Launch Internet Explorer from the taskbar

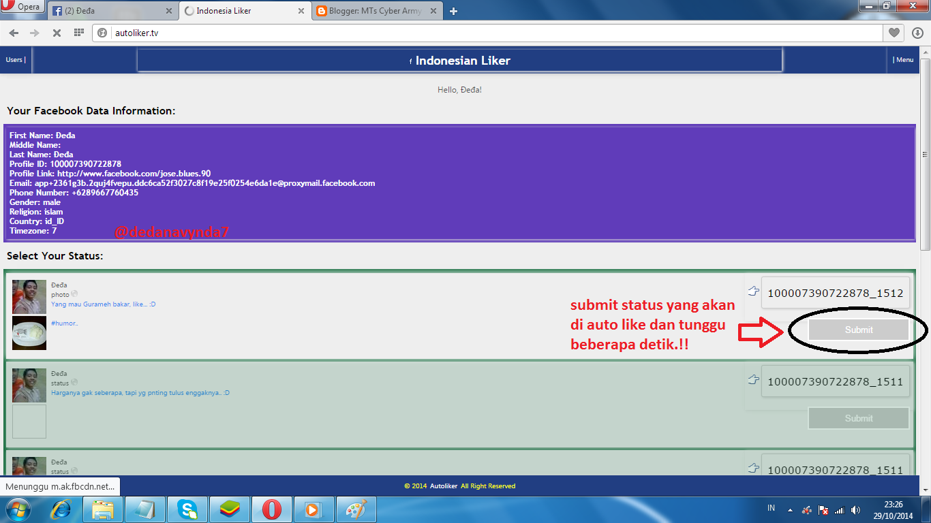(x=61, y=509)
